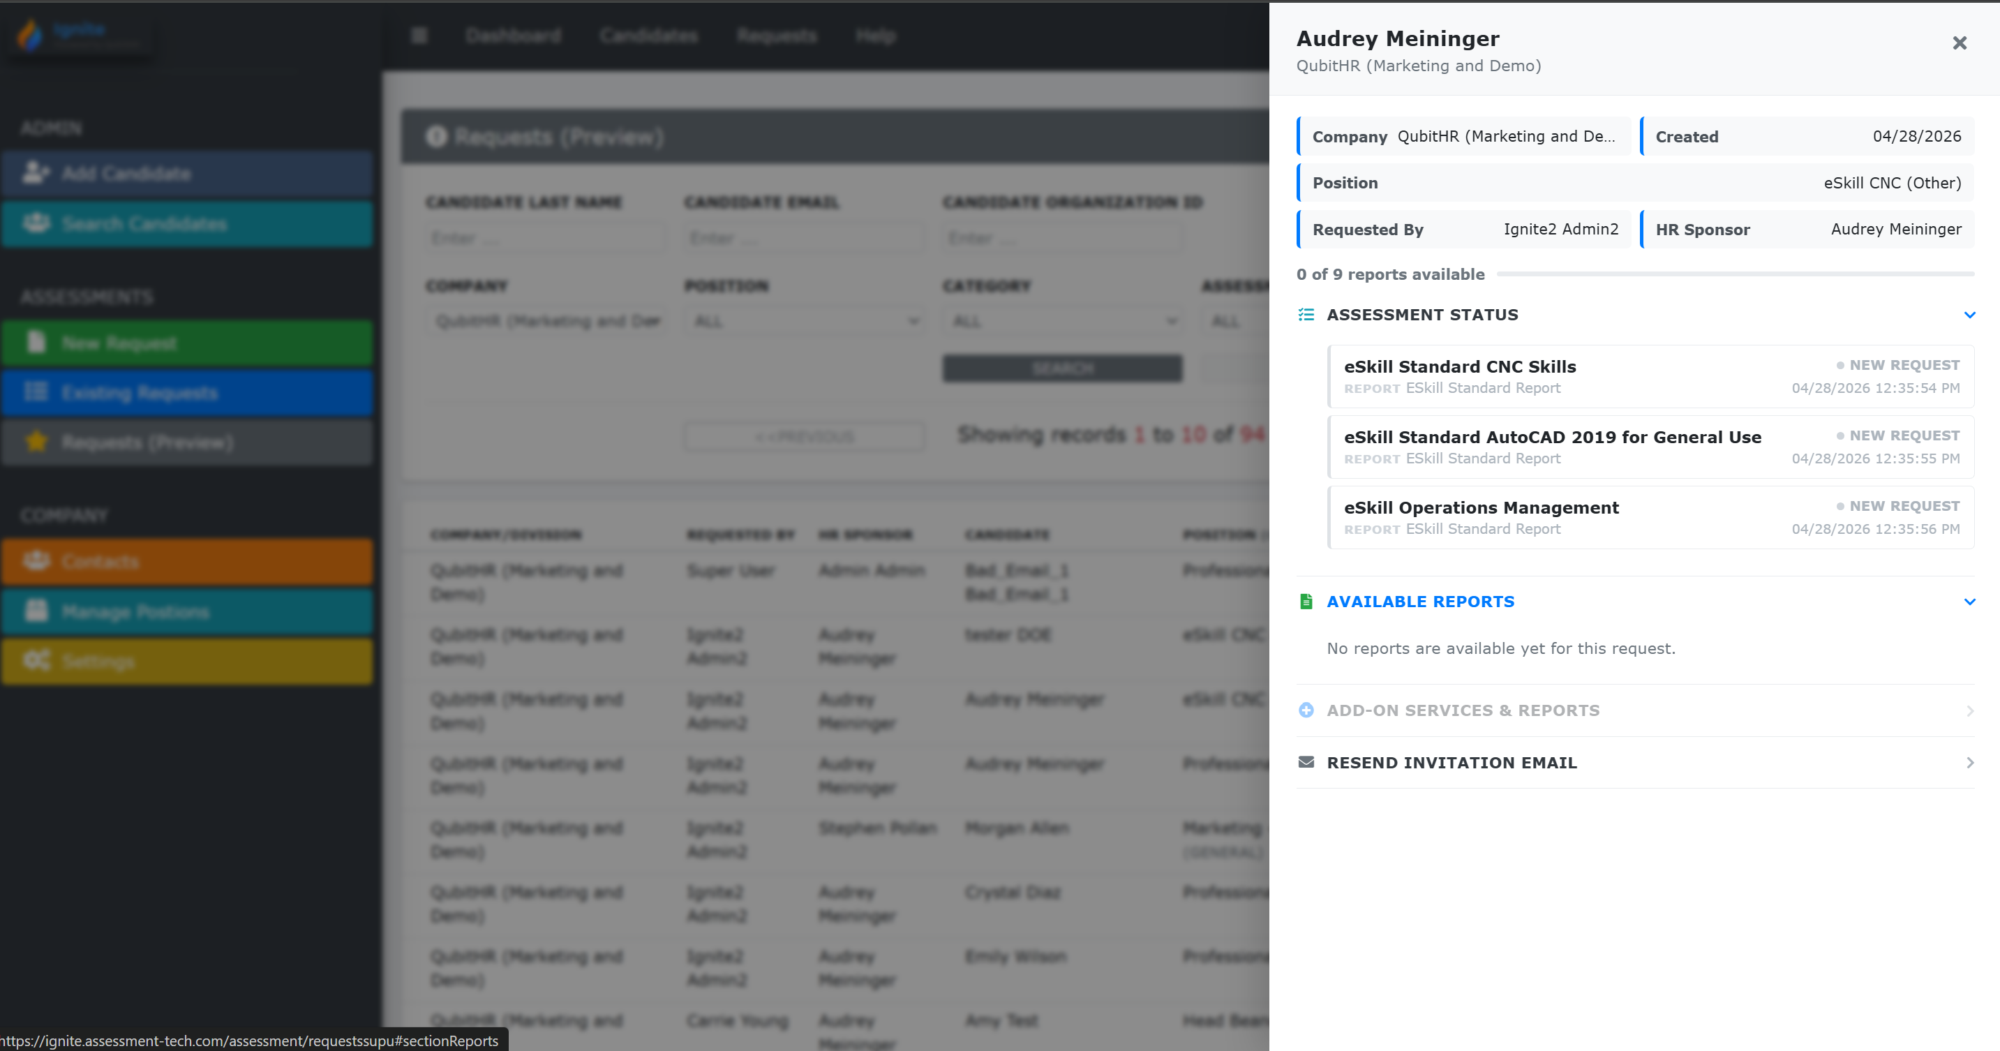Screen dimensions: 2000x1051
Task: Click candidate Morgan Allen in table
Action: [1016, 828]
